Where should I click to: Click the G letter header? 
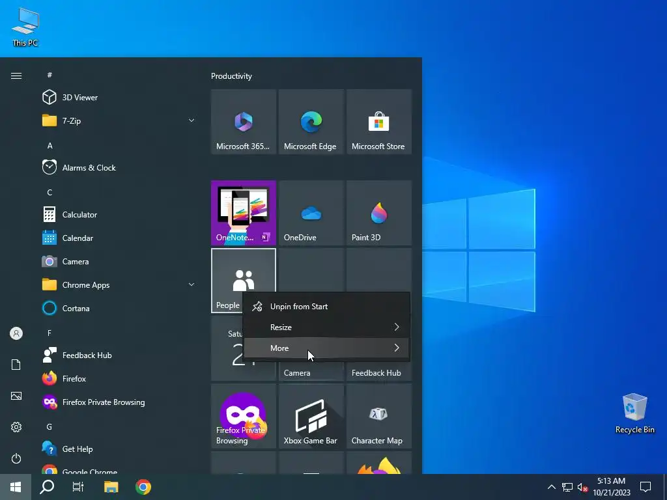click(x=50, y=426)
